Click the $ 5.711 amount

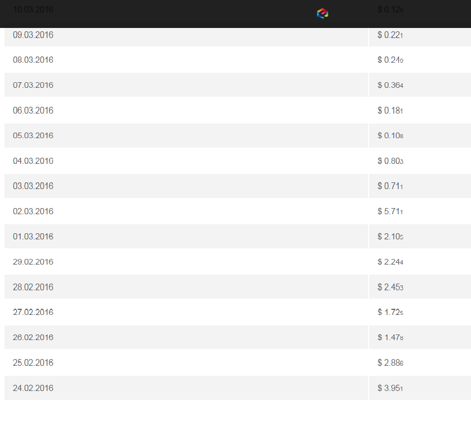click(390, 211)
